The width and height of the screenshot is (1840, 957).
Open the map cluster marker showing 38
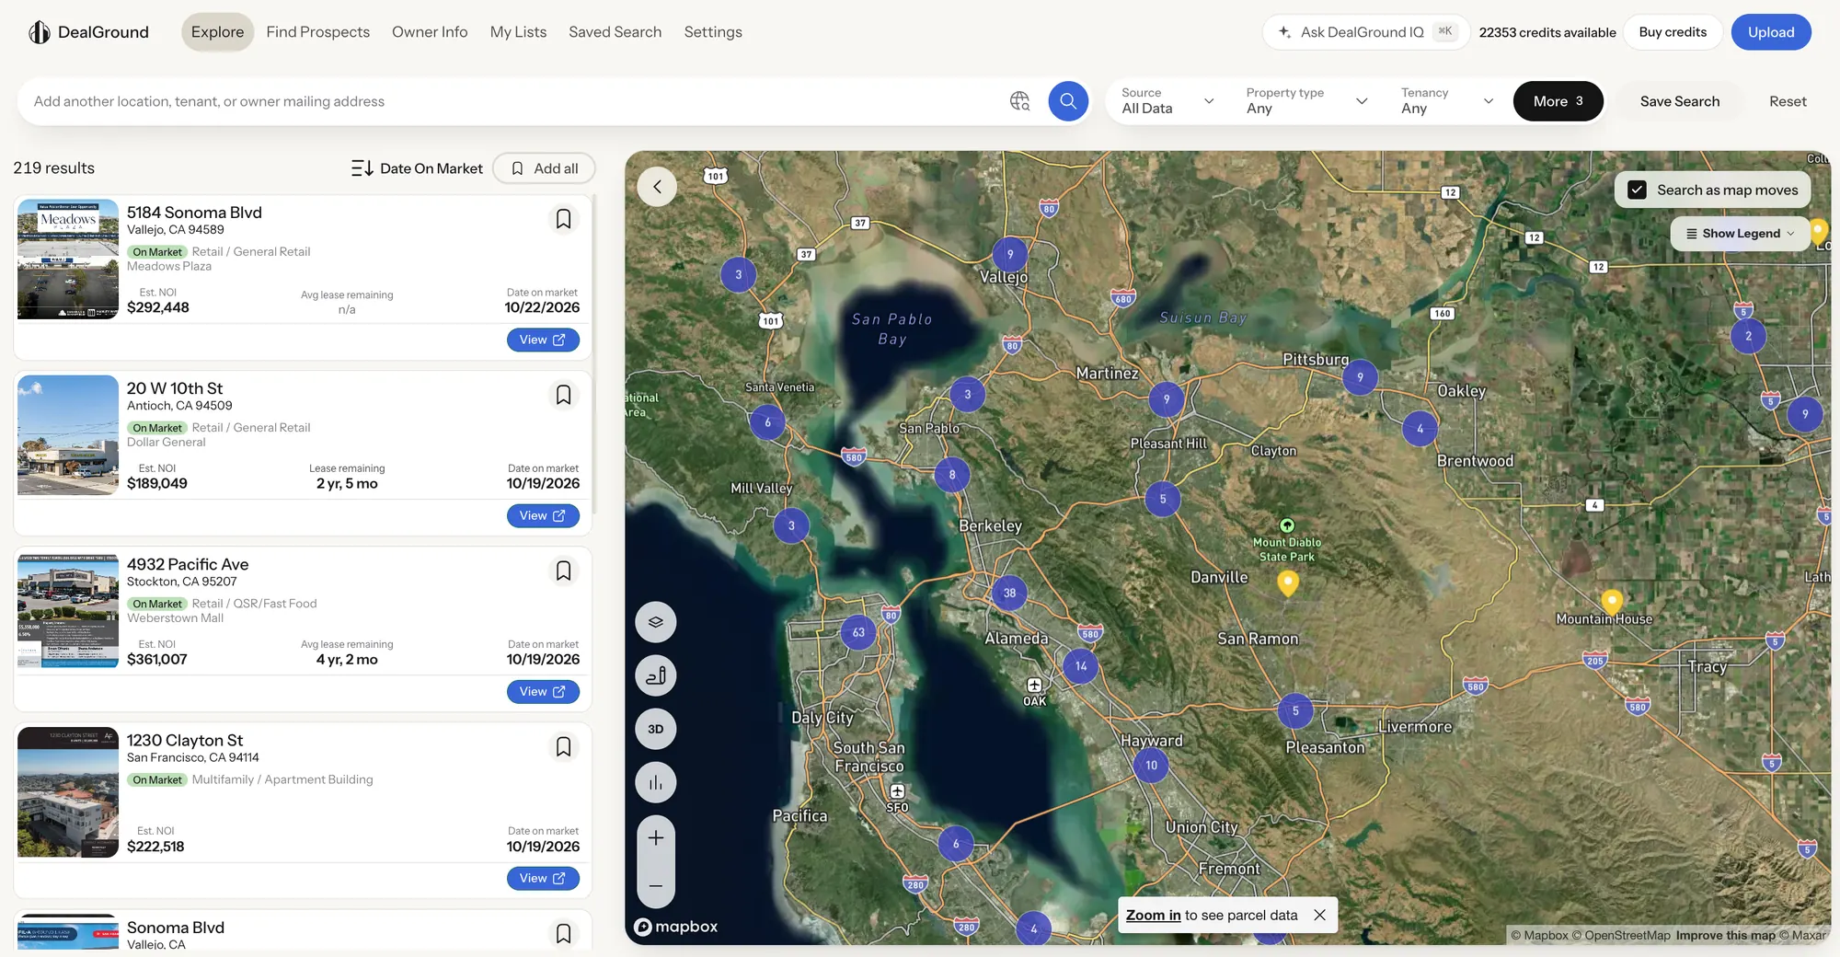pos(1009,593)
